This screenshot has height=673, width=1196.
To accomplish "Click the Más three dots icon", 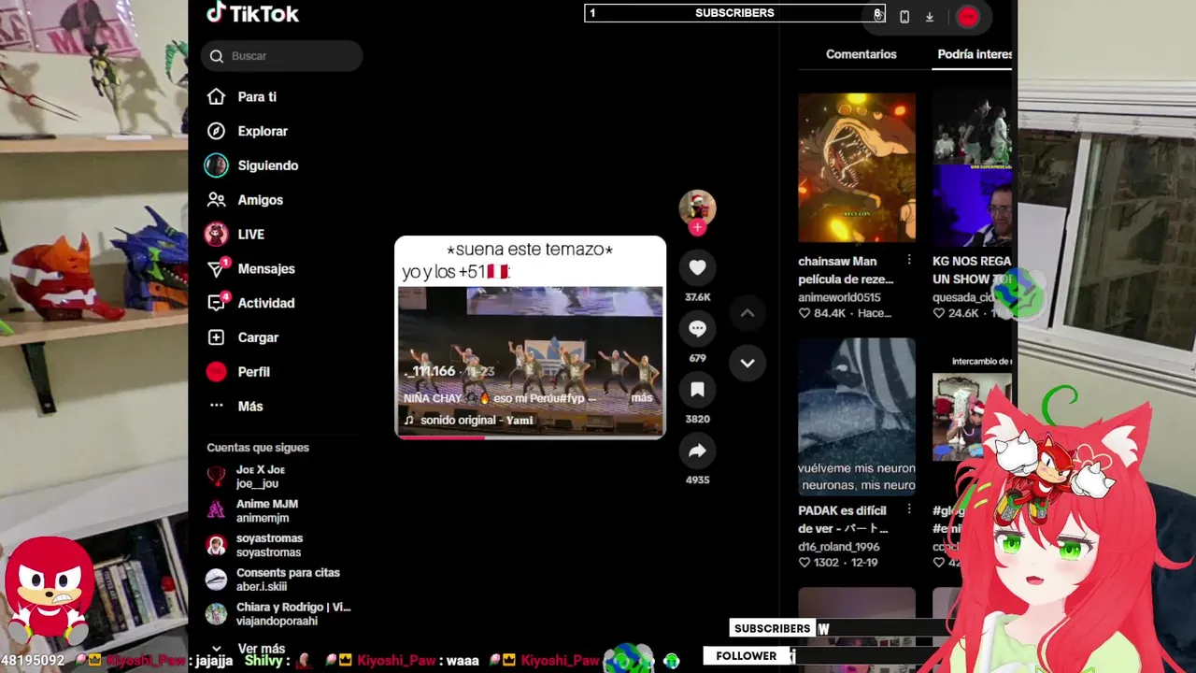I will (216, 407).
